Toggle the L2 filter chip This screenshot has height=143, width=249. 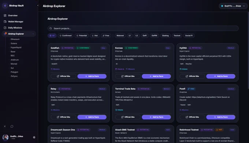pyautogui.click(x=137, y=36)
